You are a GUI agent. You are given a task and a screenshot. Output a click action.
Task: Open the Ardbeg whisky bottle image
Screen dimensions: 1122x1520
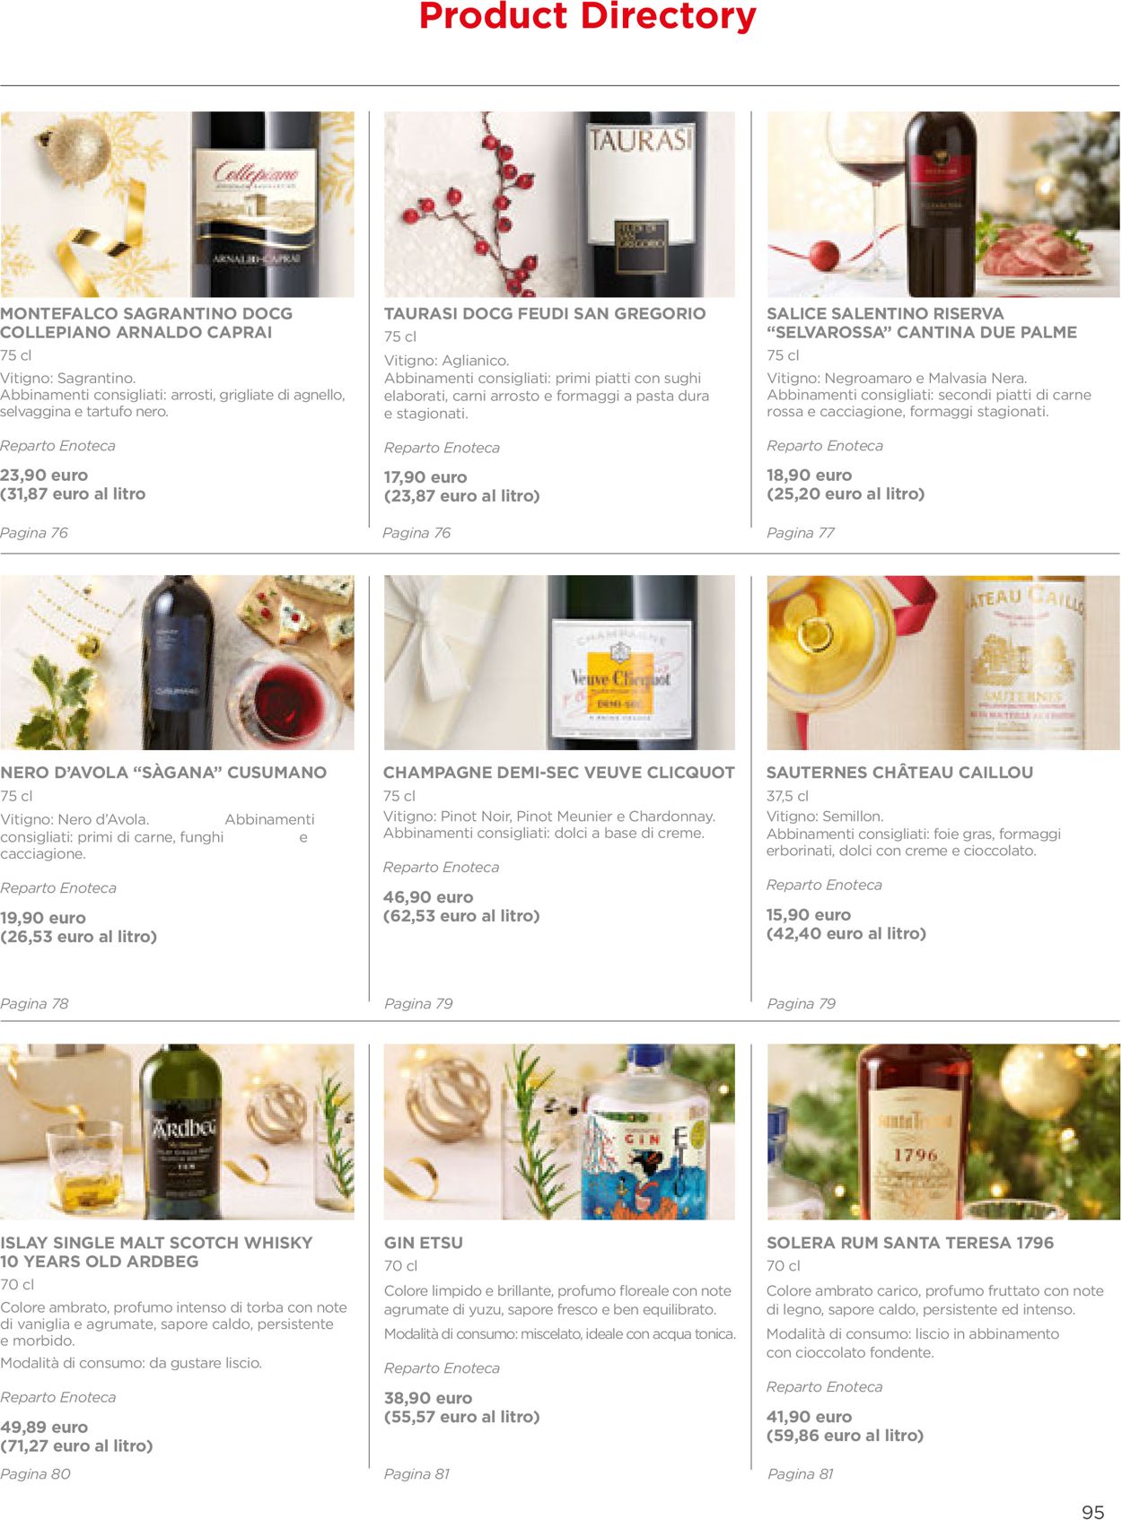(x=177, y=1131)
